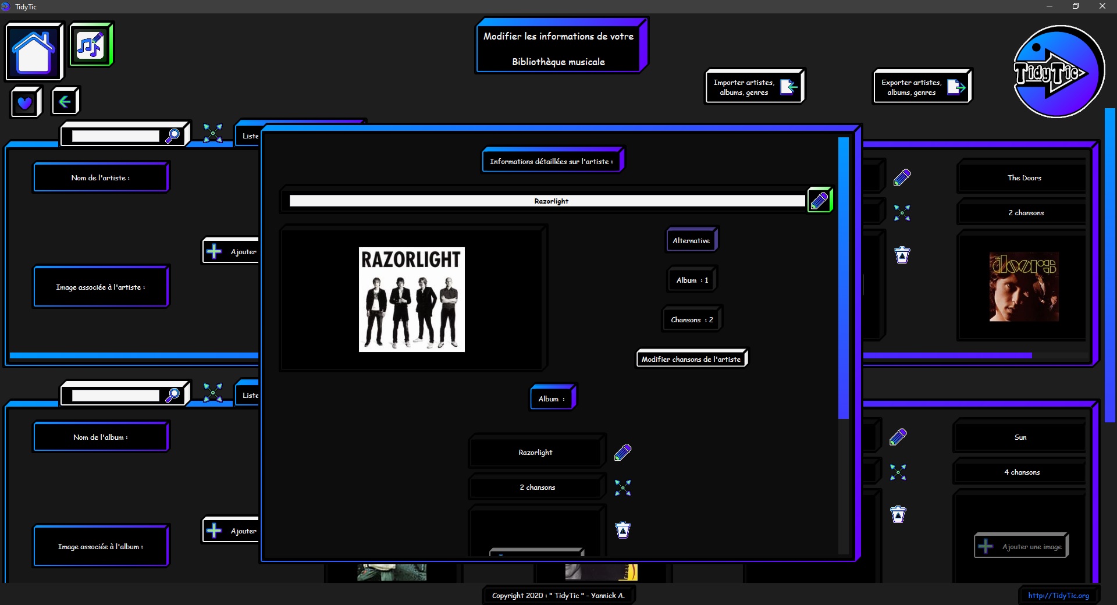Click the export arrow icon
Image resolution: width=1117 pixels, height=605 pixels.
tap(956, 87)
